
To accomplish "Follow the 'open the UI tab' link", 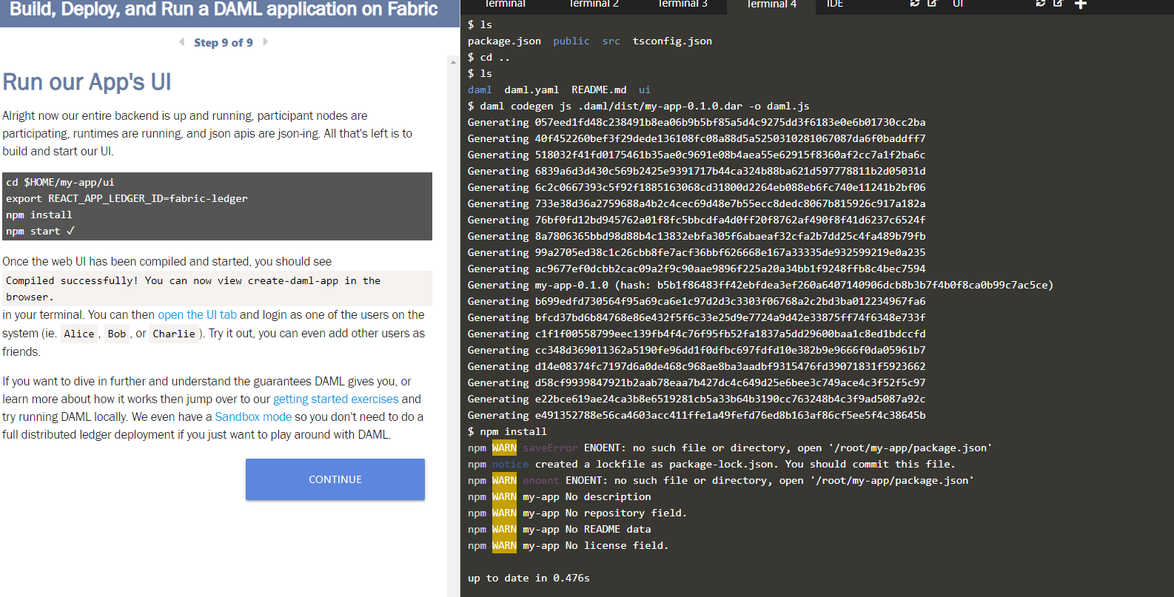I will [x=197, y=315].
